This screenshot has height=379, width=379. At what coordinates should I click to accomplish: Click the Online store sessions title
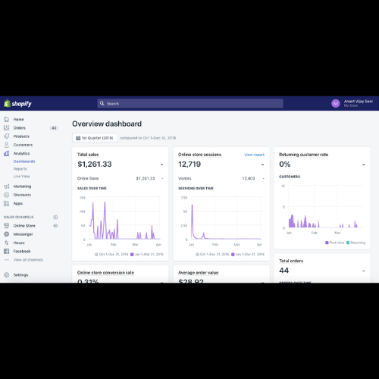coord(199,155)
